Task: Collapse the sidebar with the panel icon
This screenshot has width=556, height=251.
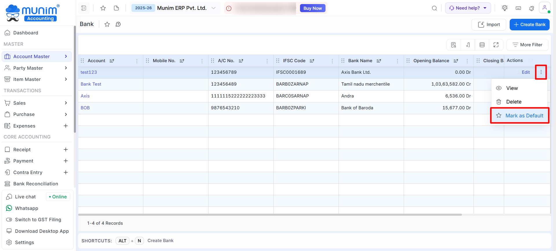Action: (84, 8)
